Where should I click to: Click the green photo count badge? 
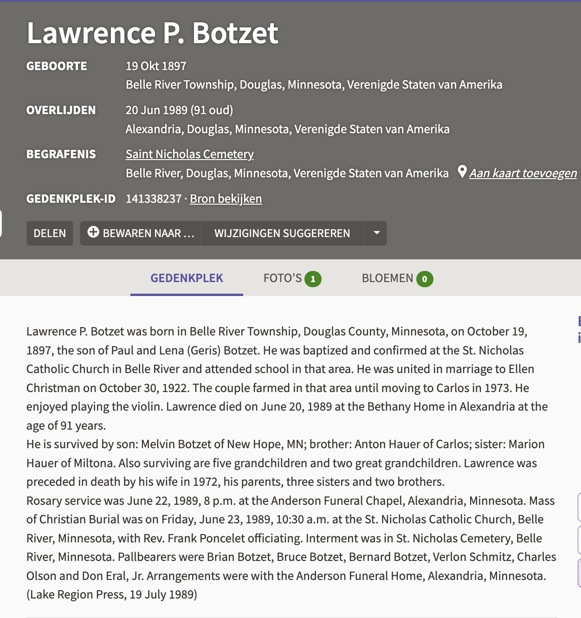pyautogui.click(x=313, y=279)
